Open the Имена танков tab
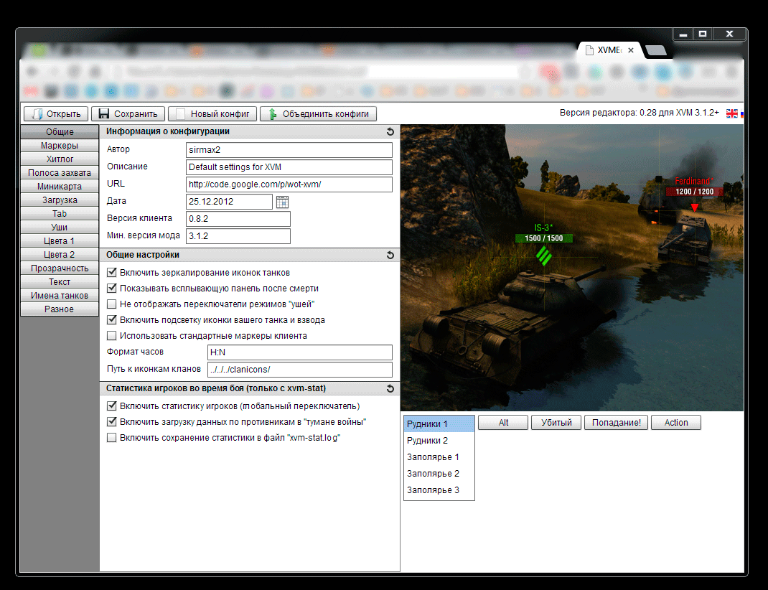 coord(60,296)
